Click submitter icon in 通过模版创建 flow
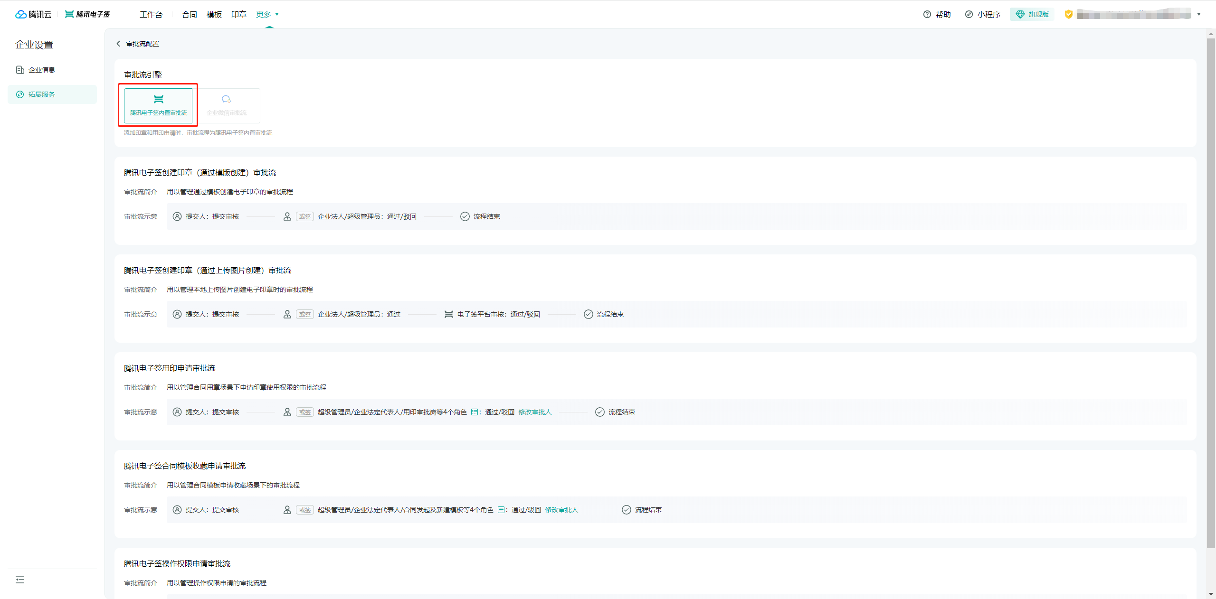Viewport: 1216px width, 599px height. [177, 216]
